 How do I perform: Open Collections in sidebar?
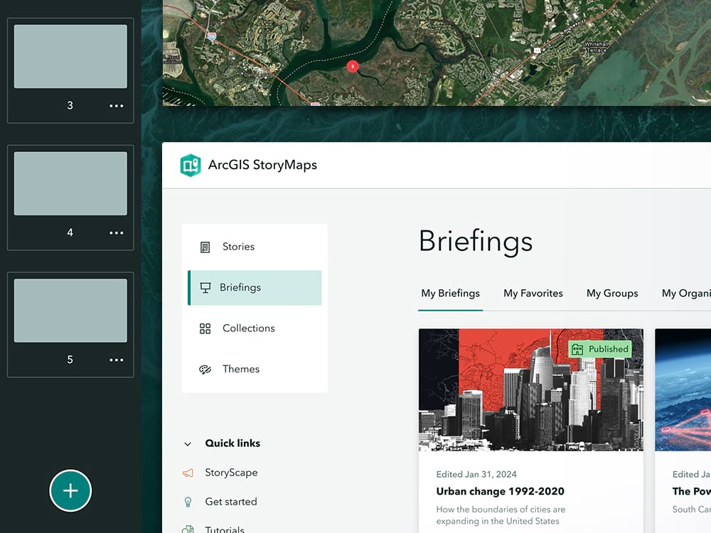(x=255, y=328)
